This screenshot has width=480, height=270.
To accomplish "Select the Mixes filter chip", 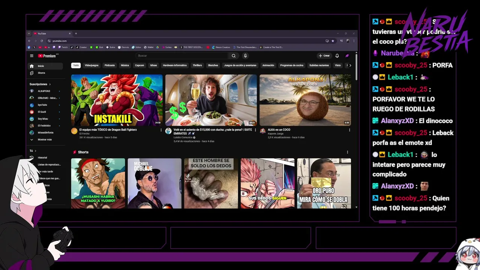I will [x=154, y=65].
